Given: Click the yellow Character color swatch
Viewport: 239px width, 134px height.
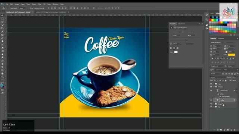Looking at the screenshot, I should point(232,55).
